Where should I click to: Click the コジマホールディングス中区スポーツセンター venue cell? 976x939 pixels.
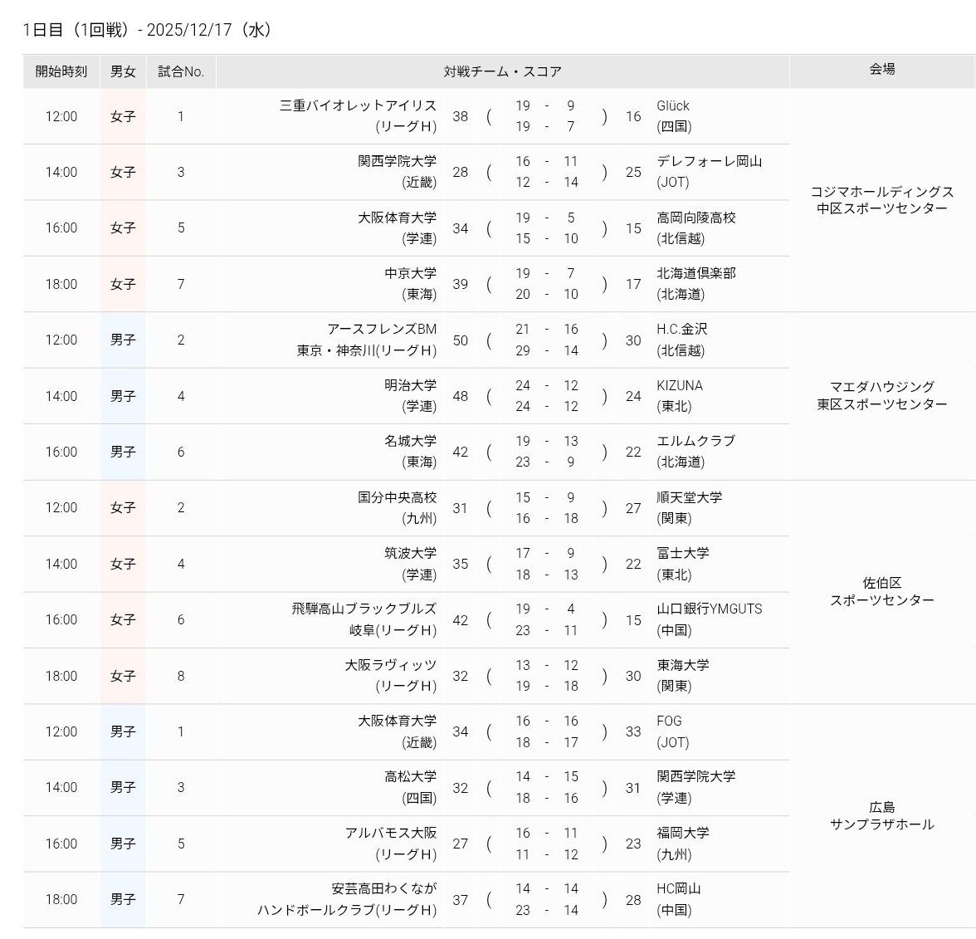click(881, 200)
